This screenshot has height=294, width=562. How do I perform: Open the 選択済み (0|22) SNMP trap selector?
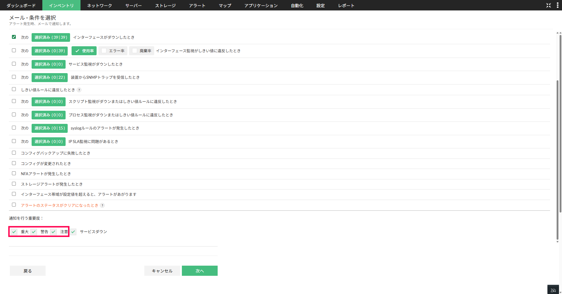(x=49, y=77)
